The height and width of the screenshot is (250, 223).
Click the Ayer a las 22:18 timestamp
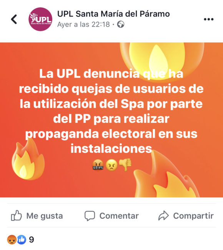click(x=83, y=25)
